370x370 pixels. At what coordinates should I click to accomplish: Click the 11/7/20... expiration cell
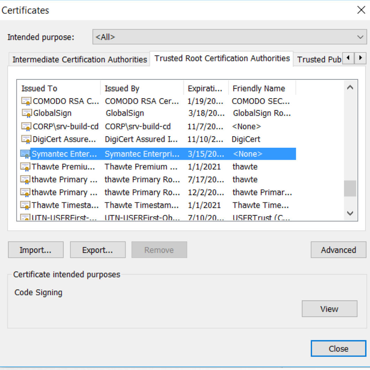[x=205, y=127]
